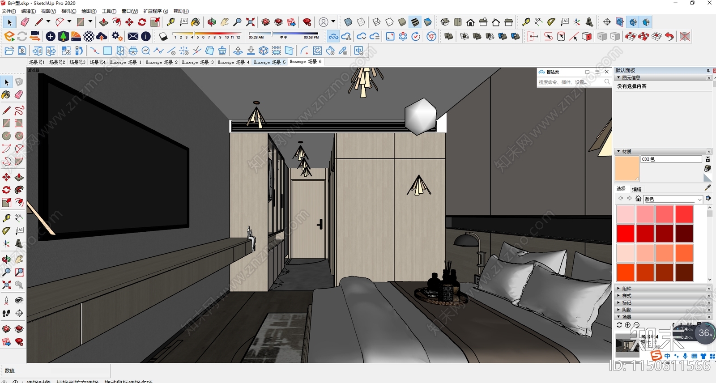
Task: Open the 相机(C) menu
Action: pos(68,11)
